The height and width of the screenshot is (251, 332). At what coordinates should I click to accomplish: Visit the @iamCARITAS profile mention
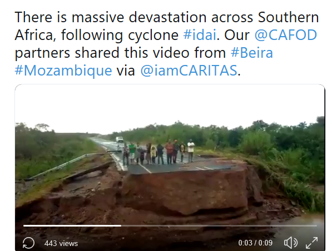pyautogui.click(x=189, y=71)
